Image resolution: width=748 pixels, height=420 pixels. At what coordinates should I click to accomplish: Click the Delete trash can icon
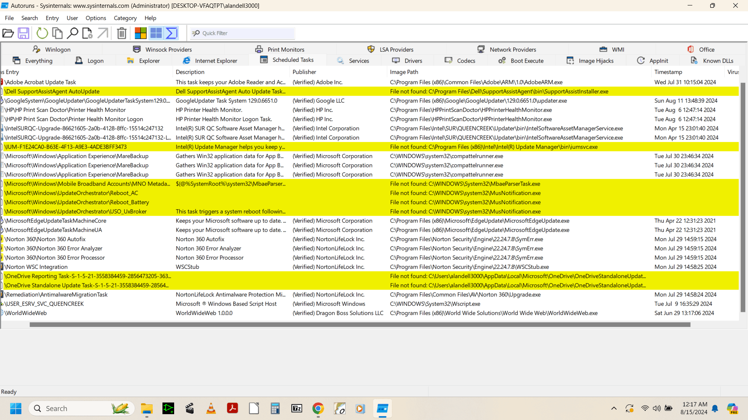click(122, 33)
